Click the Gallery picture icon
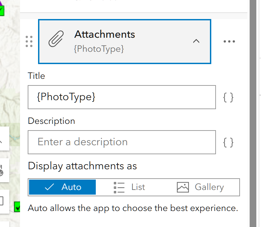Screen dimensions: 261x227 click(183, 187)
